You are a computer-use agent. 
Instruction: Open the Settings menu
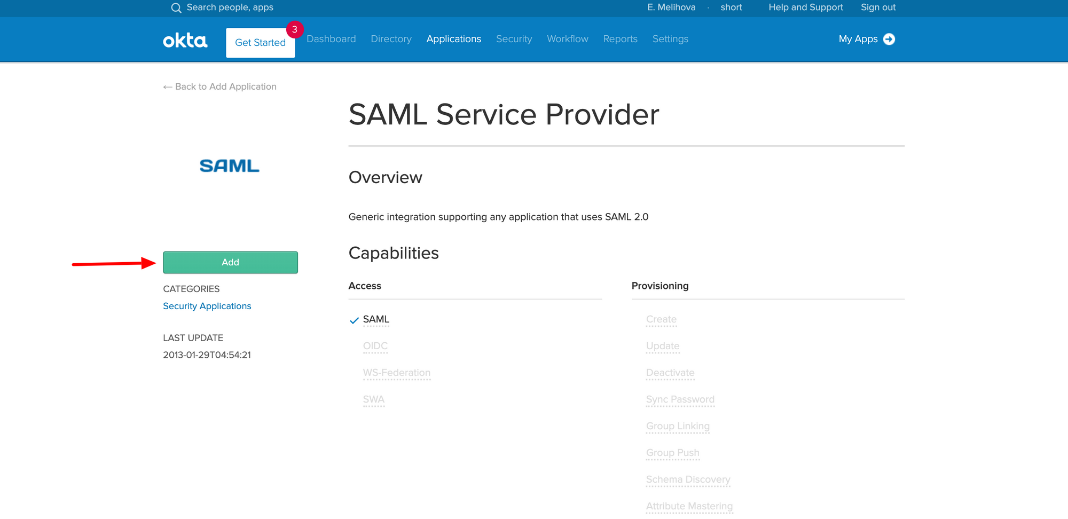[671, 39]
